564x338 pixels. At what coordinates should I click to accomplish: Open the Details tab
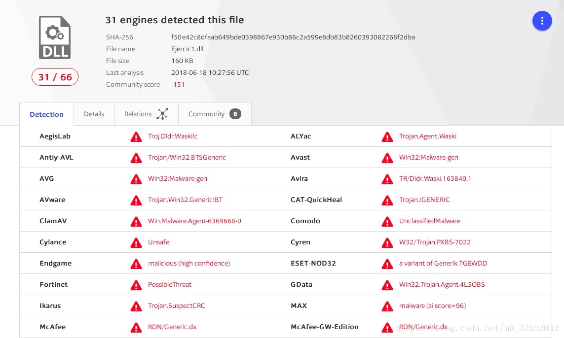94,114
